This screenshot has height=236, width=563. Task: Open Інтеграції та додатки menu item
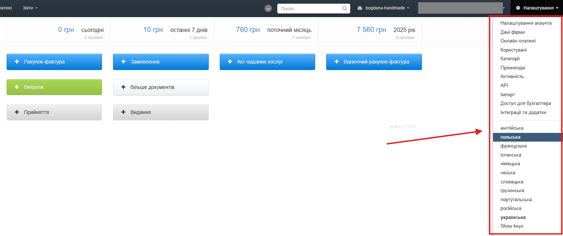coord(523,112)
